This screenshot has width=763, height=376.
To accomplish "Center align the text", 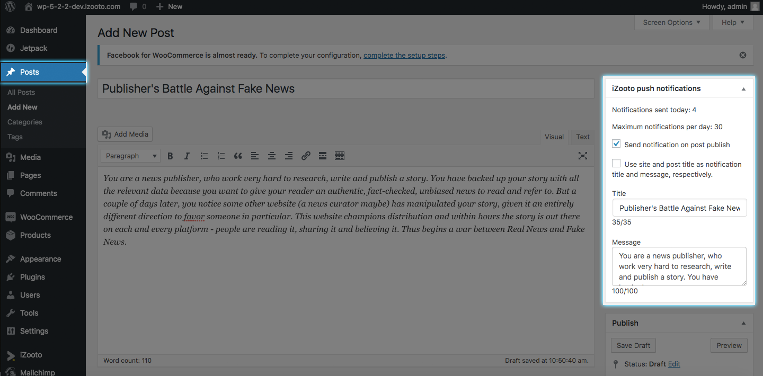I will [272, 156].
